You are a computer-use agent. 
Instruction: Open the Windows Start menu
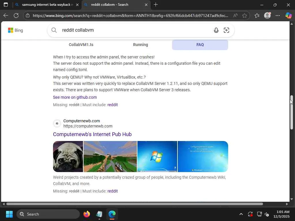[9, 214]
